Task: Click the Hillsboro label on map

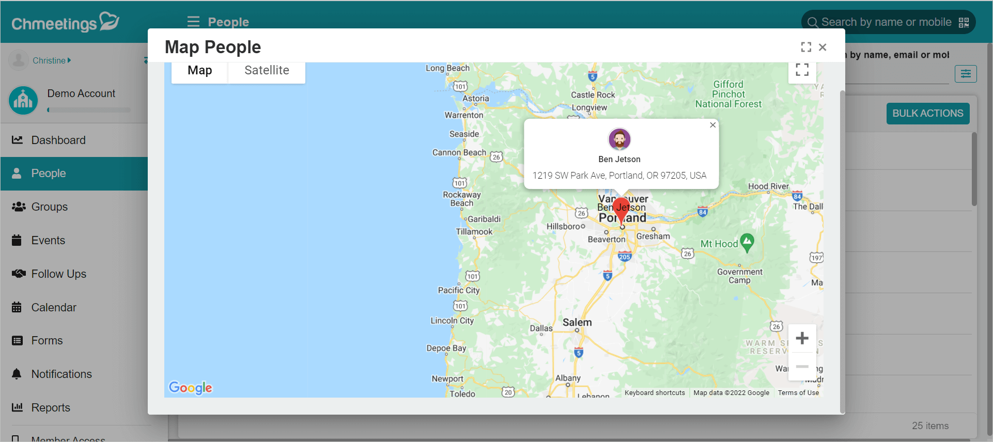Action: pyautogui.click(x=563, y=226)
